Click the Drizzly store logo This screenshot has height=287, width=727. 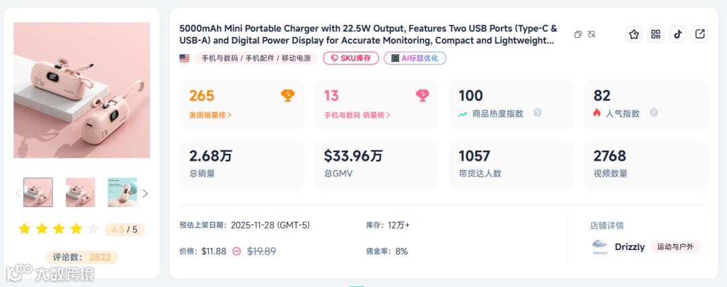[599, 247]
